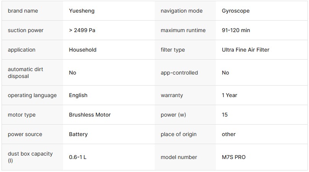Click the > 2499 Pa value

tap(82, 30)
